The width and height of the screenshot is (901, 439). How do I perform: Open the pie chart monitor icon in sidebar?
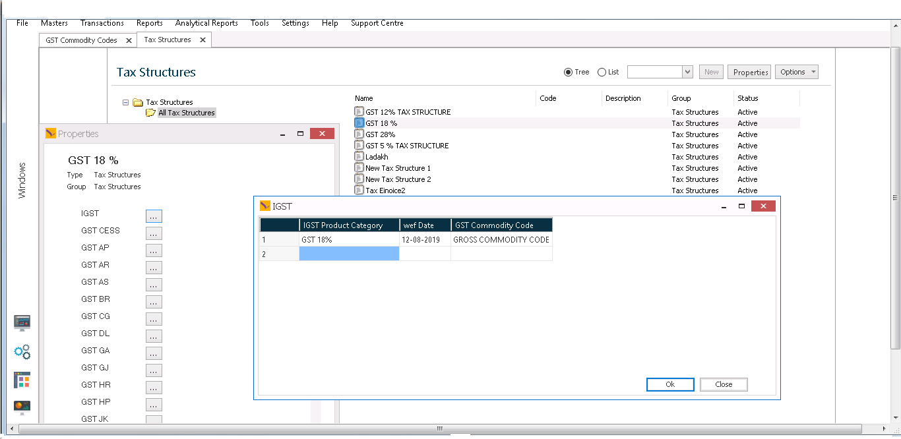coord(22,407)
